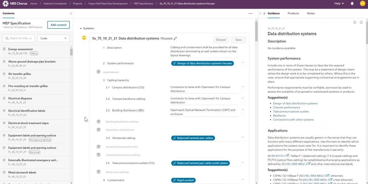The width and height of the screenshot is (368, 184).
Task: Go to next guidance using the right circled arrow
Action: [361, 22]
